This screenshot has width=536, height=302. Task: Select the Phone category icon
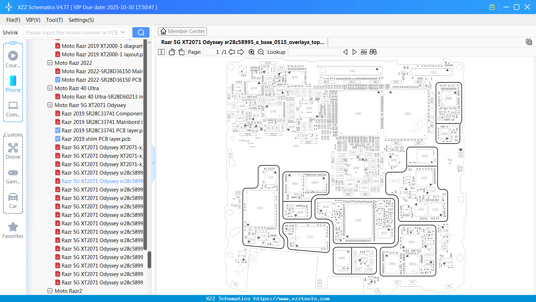(13, 81)
